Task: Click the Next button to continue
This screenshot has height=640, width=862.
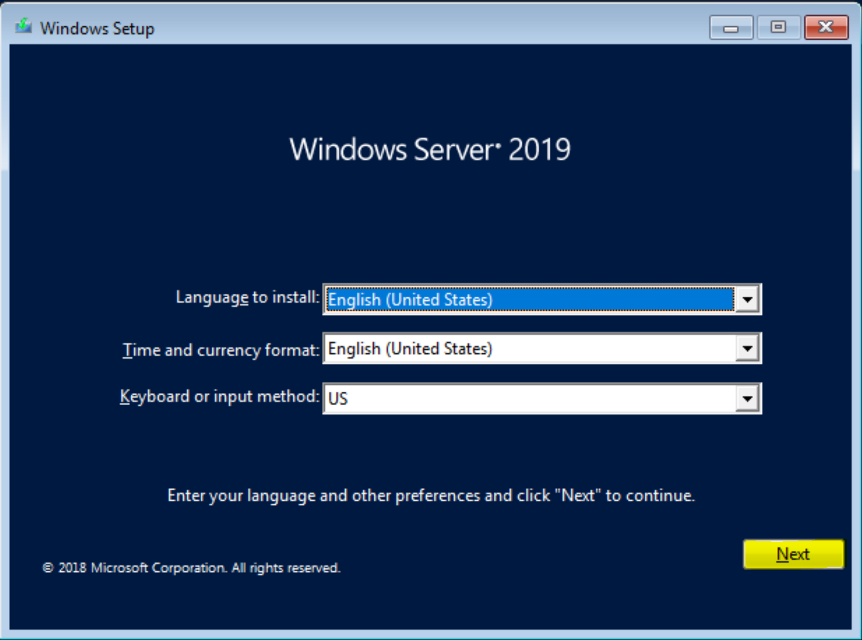Action: pos(793,554)
